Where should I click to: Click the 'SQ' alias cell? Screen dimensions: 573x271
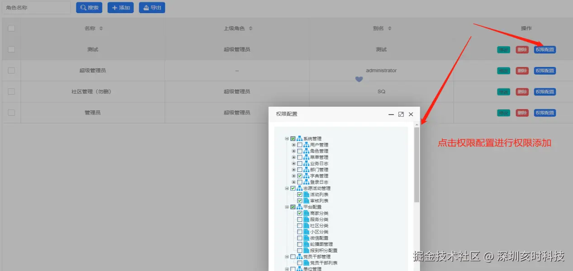pyautogui.click(x=381, y=91)
